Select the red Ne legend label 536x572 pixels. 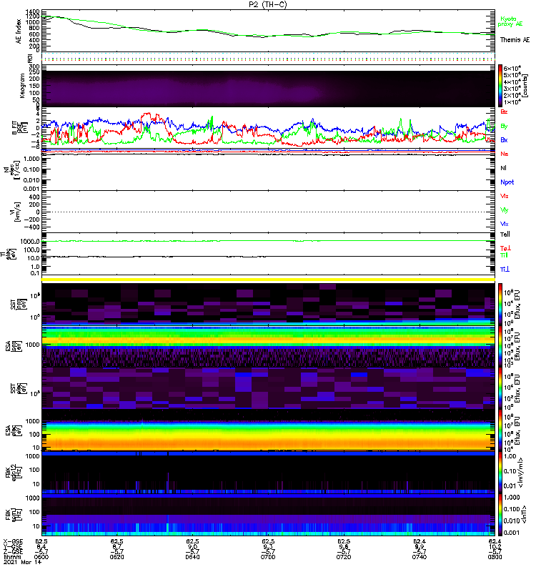(x=505, y=154)
